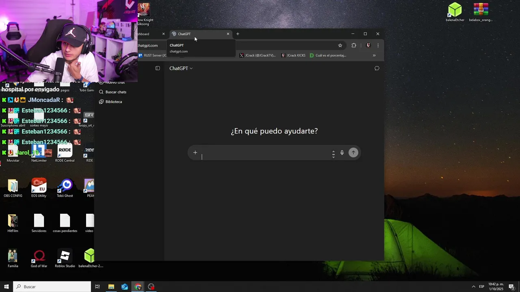Close the dashboard browser tab
520x292 pixels.
[x=163, y=34]
